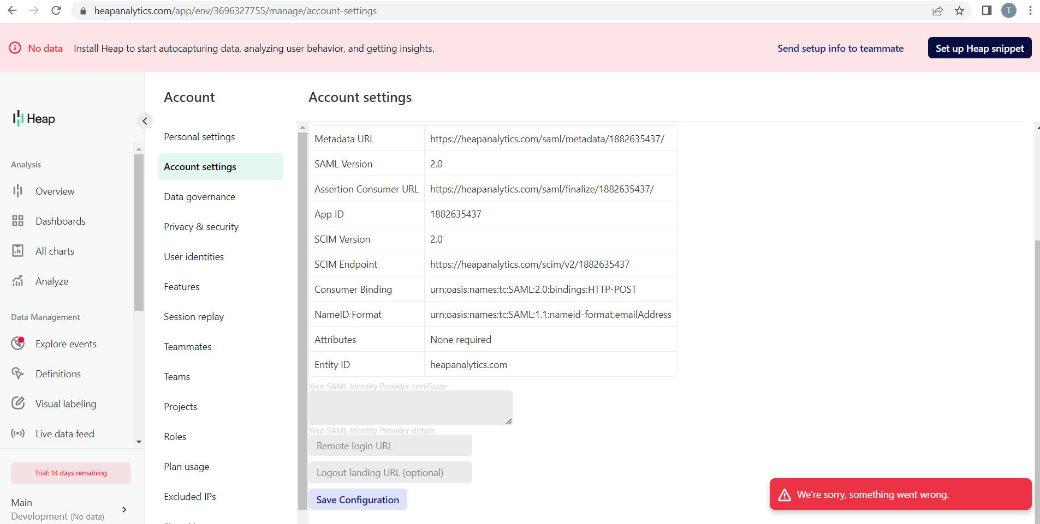Viewport: 1040px width, 524px height.
Task: Click the Trial 14 days remaining badge
Action: pos(71,473)
